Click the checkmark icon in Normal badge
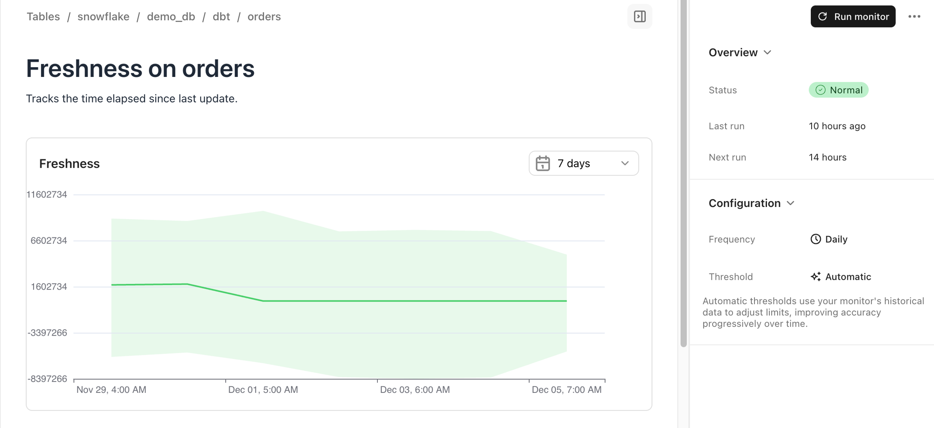This screenshot has height=428, width=934. click(820, 90)
